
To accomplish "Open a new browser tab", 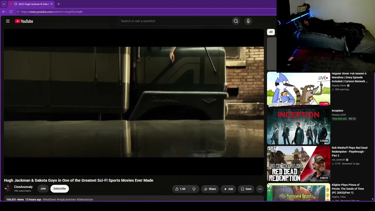I will (59, 4).
